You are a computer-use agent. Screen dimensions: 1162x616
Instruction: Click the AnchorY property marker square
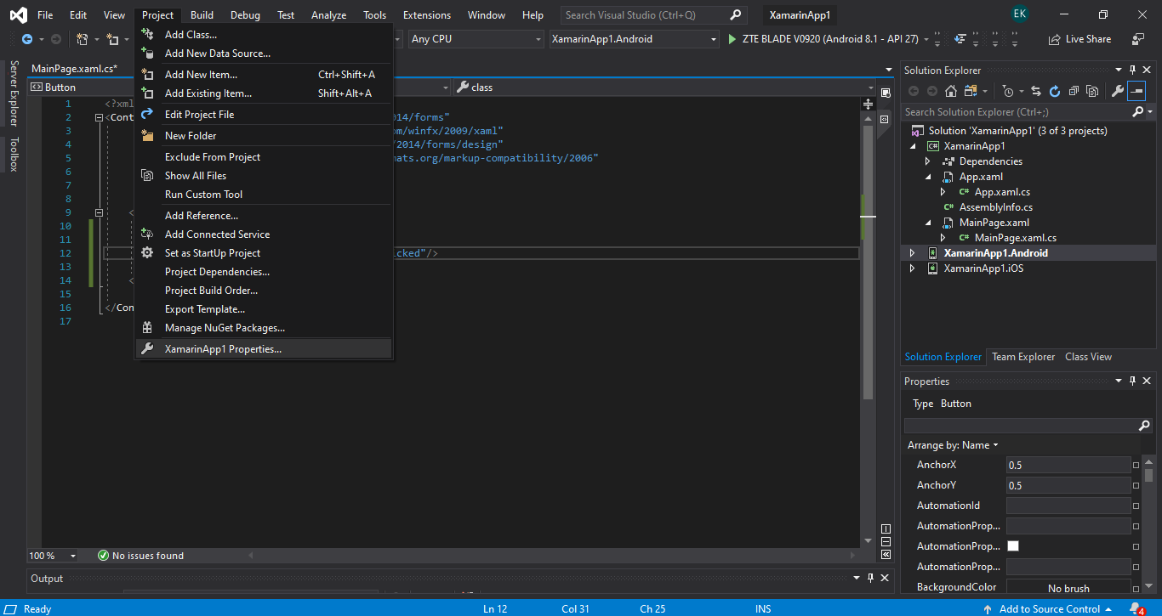(1136, 486)
